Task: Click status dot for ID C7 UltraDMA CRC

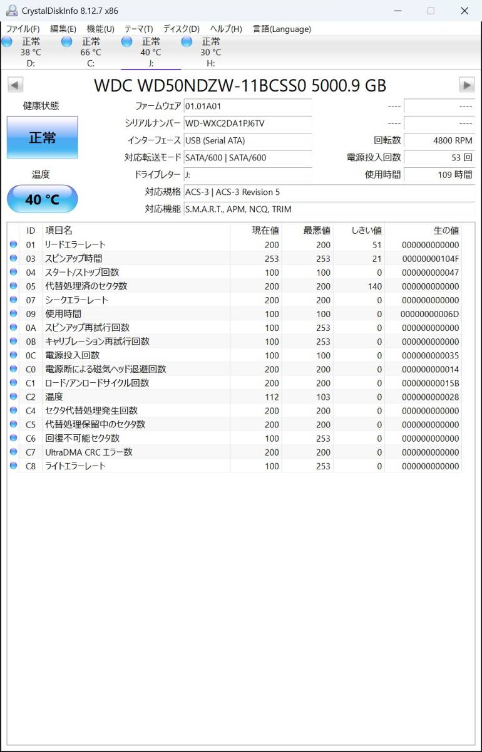Action: (14, 452)
